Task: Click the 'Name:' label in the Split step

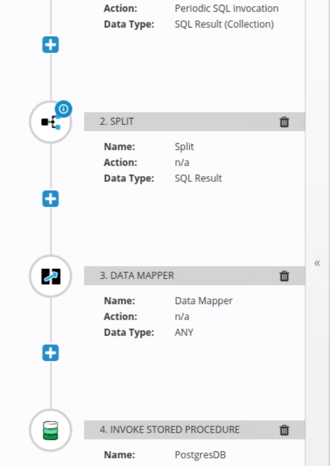Action: pos(119,146)
